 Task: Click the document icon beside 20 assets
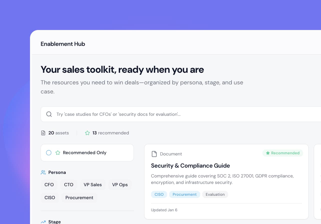(x=43, y=133)
